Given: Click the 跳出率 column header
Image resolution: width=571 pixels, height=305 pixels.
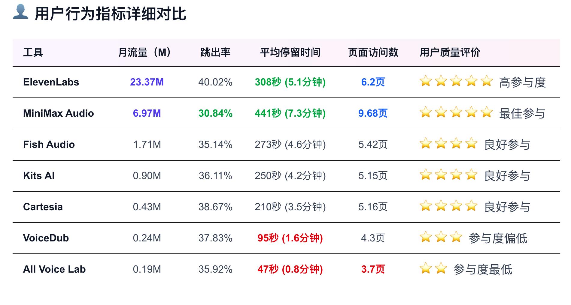Looking at the screenshot, I should tap(215, 52).
